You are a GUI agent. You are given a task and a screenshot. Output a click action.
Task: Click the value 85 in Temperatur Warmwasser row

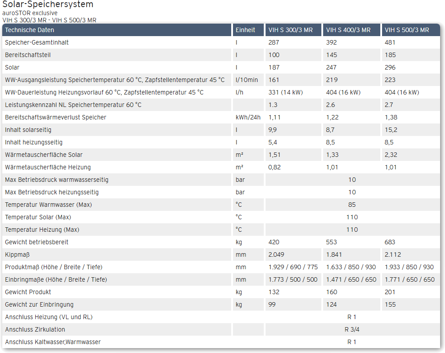[352, 205]
